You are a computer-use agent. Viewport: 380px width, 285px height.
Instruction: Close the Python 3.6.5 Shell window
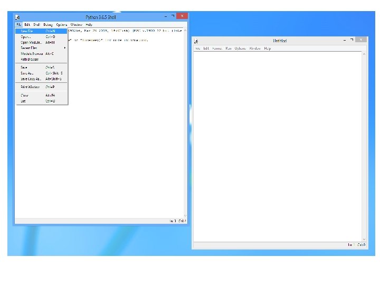point(182,16)
